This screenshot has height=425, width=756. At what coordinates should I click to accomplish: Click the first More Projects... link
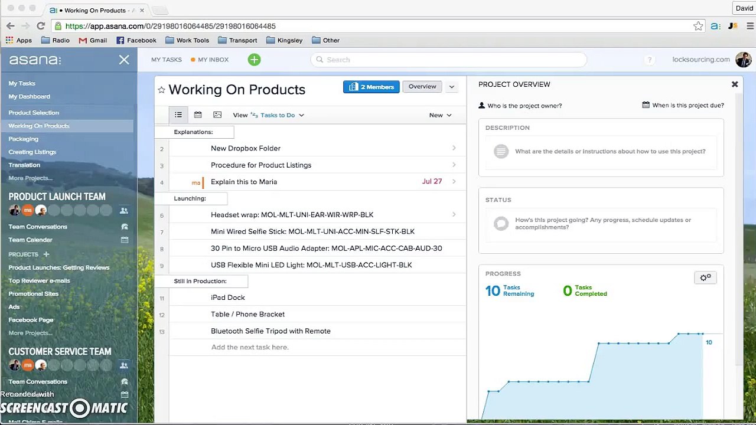click(30, 178)
